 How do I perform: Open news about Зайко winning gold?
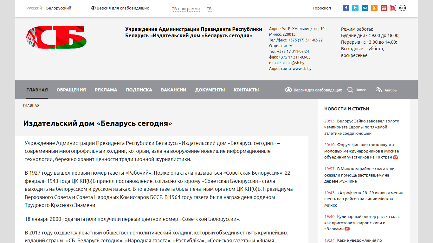pyautogui.click(x=362, y=127)
